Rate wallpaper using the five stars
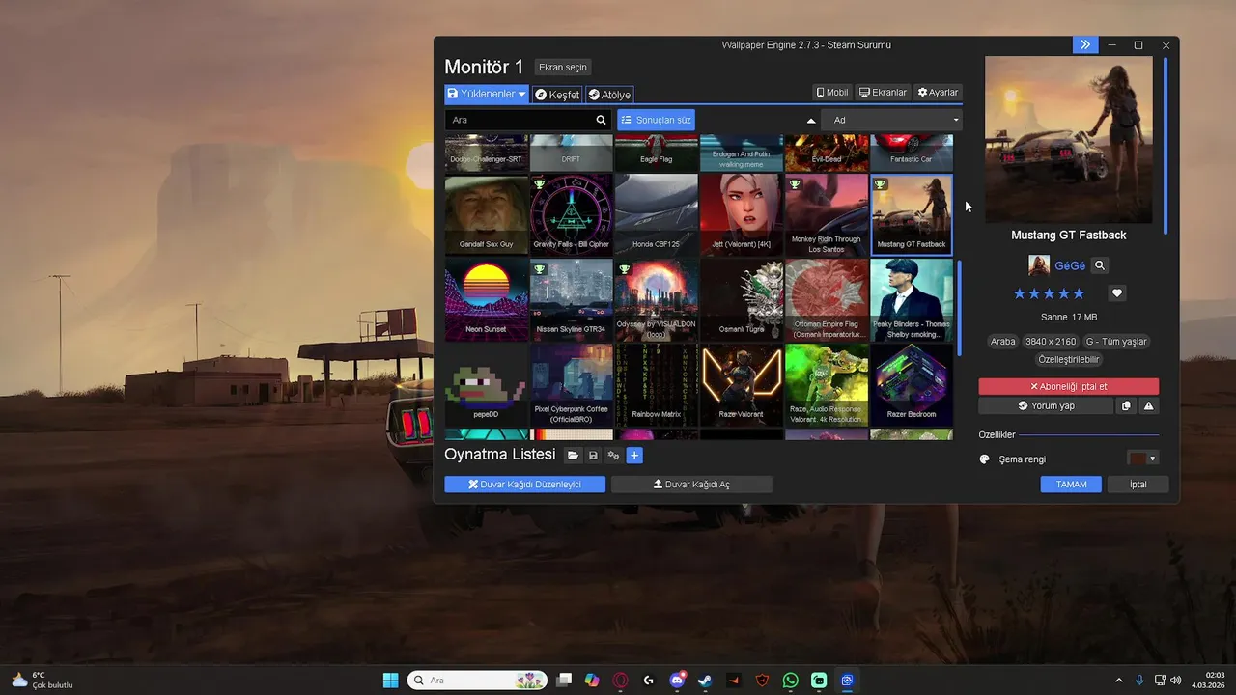Screen dimensions: 1236x695 pyautogui.click(x=1049, y=293)
